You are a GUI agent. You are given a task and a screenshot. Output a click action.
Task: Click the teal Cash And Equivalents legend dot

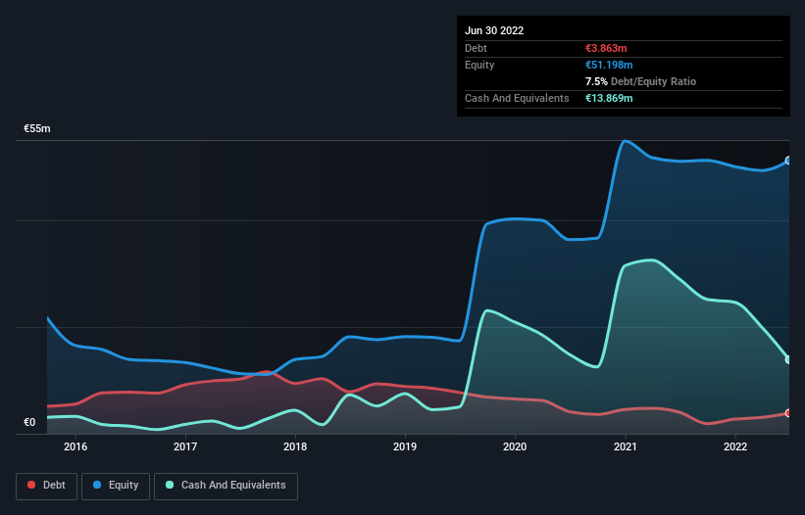pyautogui.click(x=170, y=485)
